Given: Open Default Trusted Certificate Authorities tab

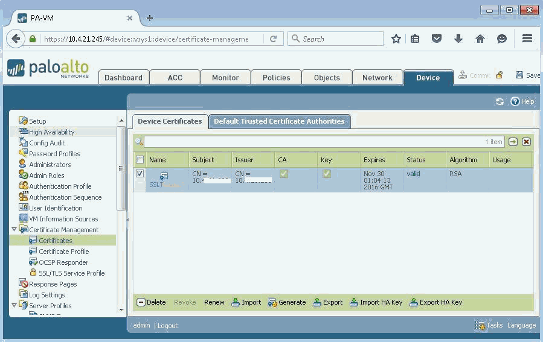Looking at the screenshot, I should pos(279,121).
